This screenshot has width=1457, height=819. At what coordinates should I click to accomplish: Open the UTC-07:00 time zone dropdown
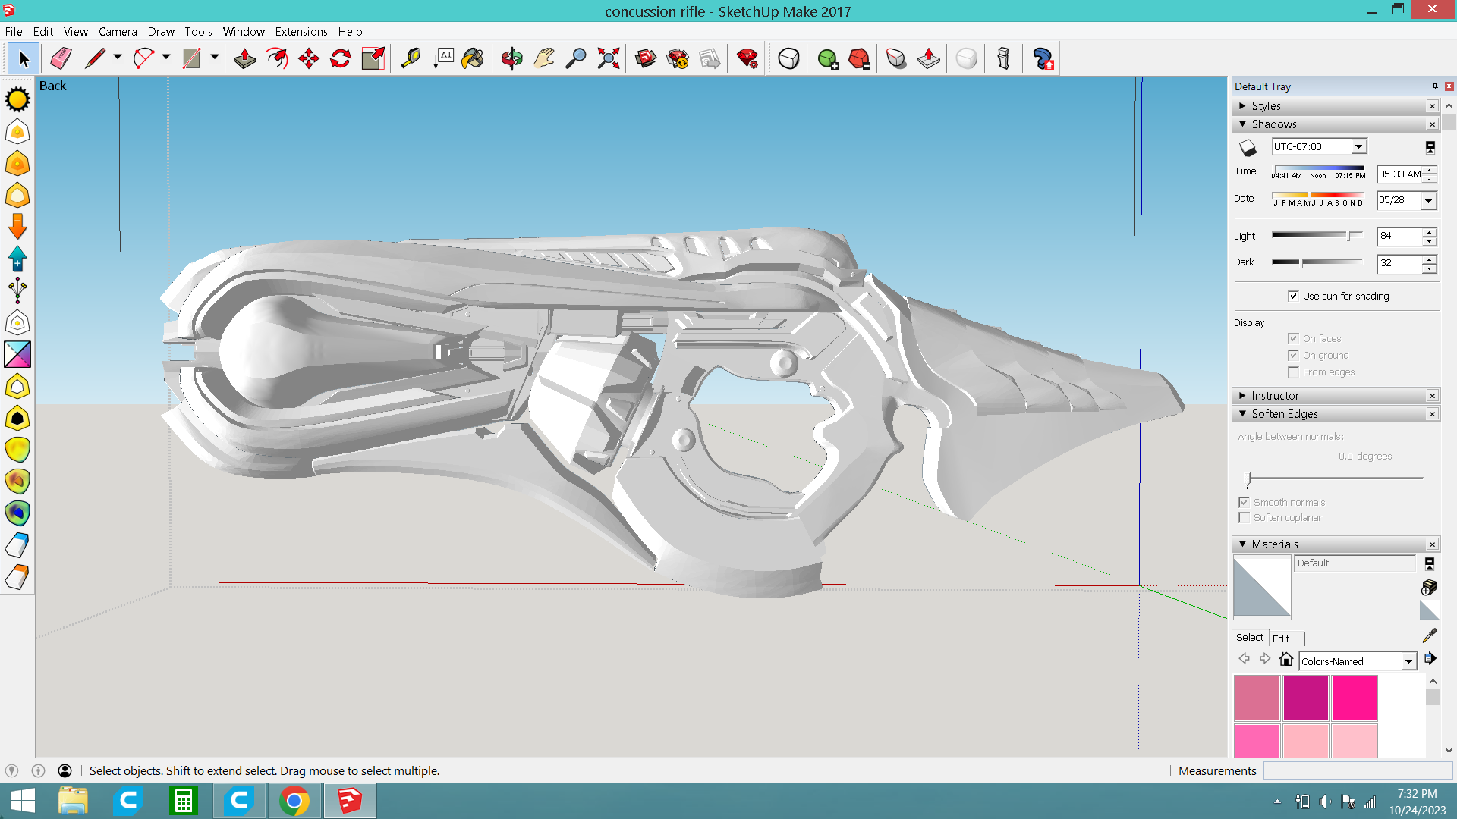coord(1358,146)
